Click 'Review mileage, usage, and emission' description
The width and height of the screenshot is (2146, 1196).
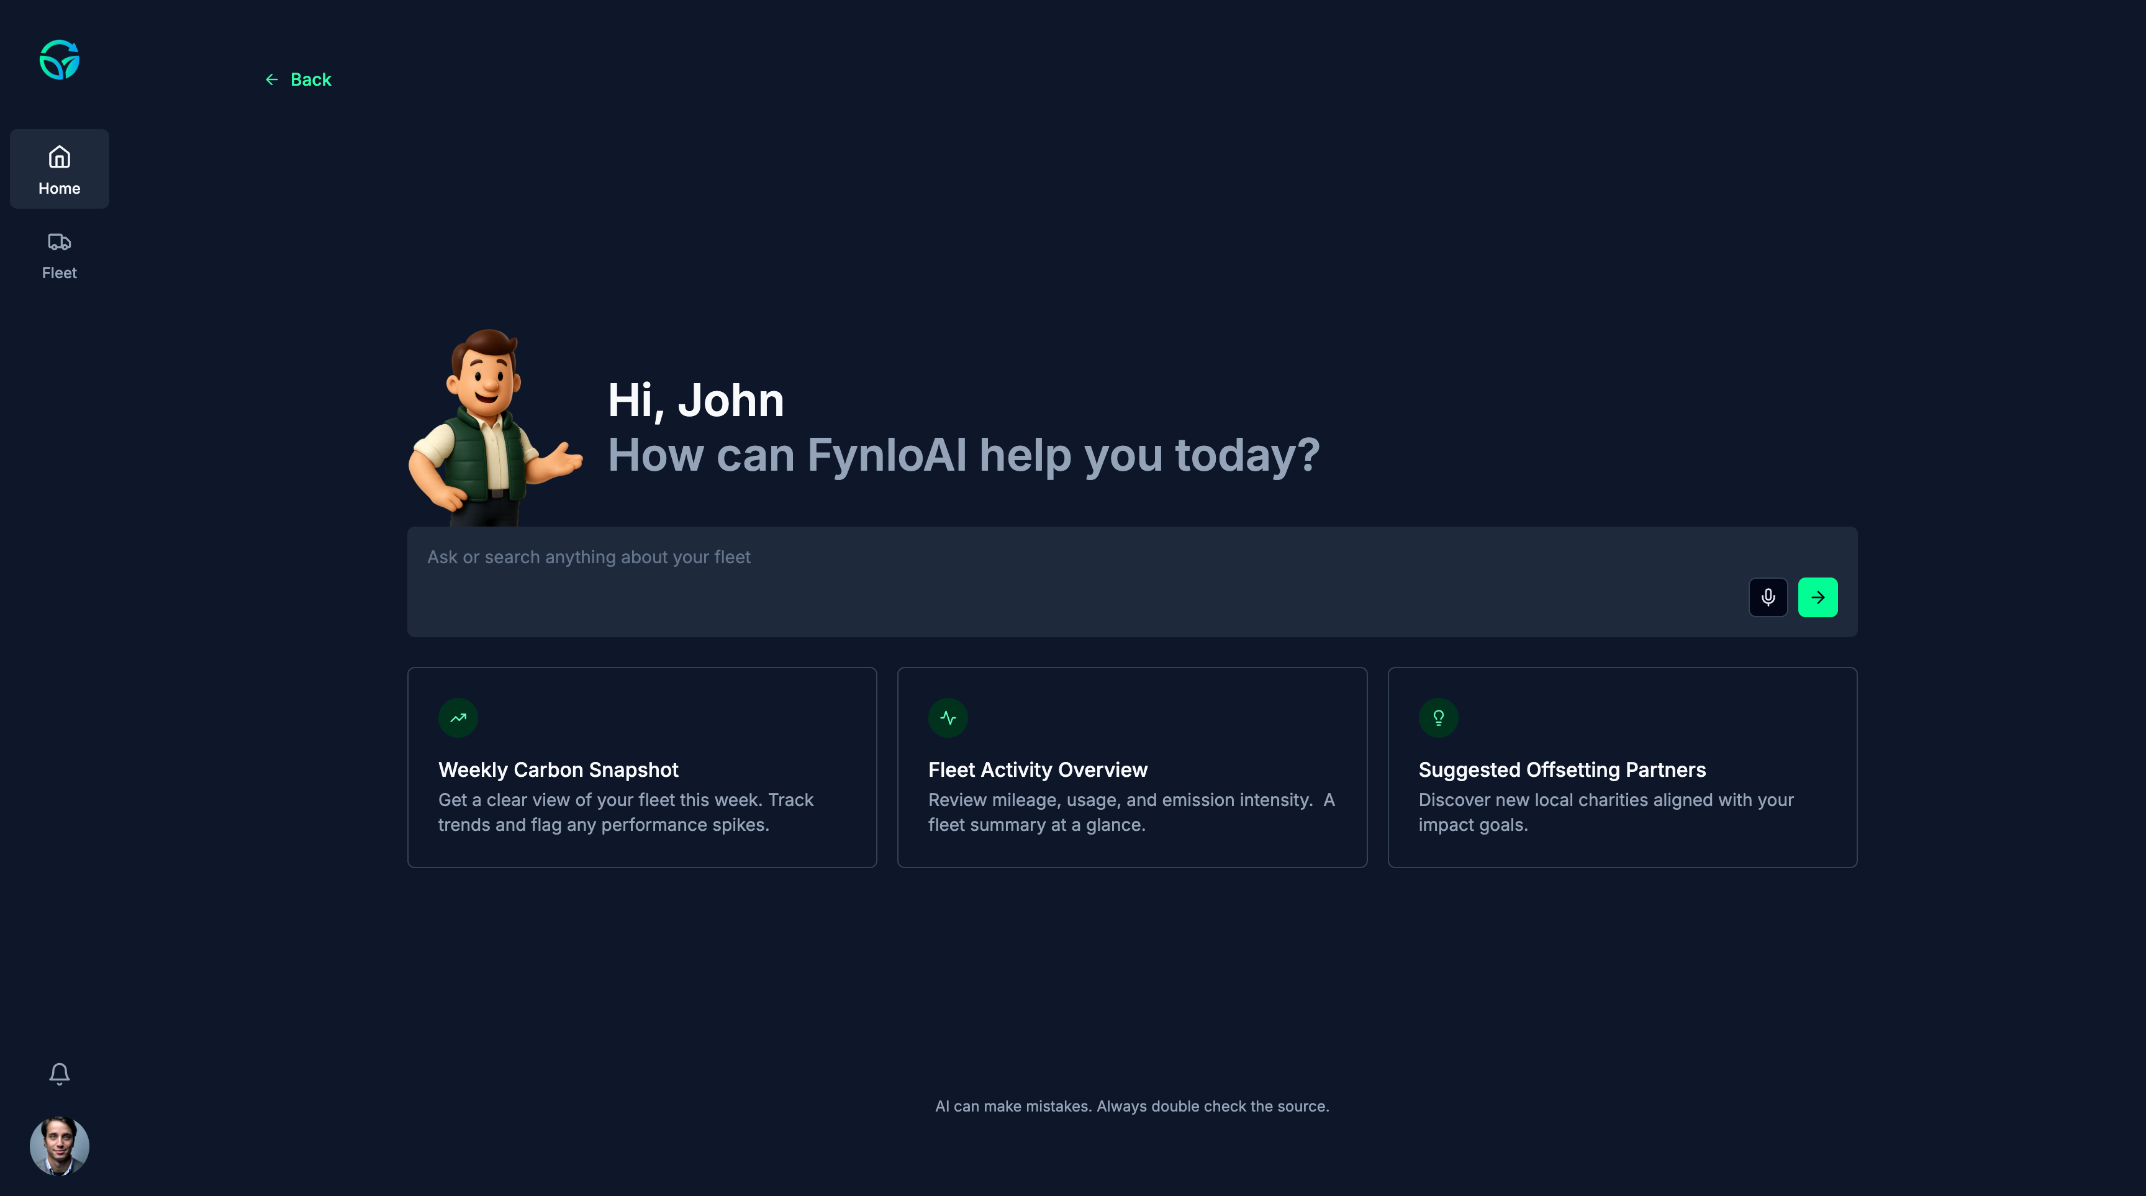[x=1131, y=812]
